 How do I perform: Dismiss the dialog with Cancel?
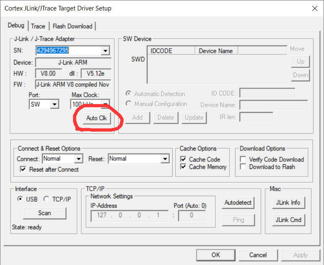tap(258, 255)
